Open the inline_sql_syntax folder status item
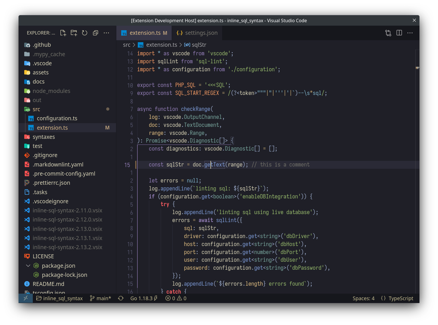The width and height of the screenshot is (438, 325). 60,298
